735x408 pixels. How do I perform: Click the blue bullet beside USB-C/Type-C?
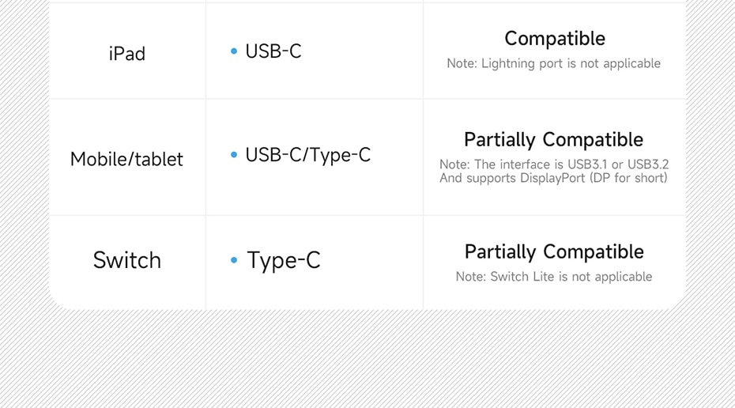pyautogui.click(x=234, y=155)
